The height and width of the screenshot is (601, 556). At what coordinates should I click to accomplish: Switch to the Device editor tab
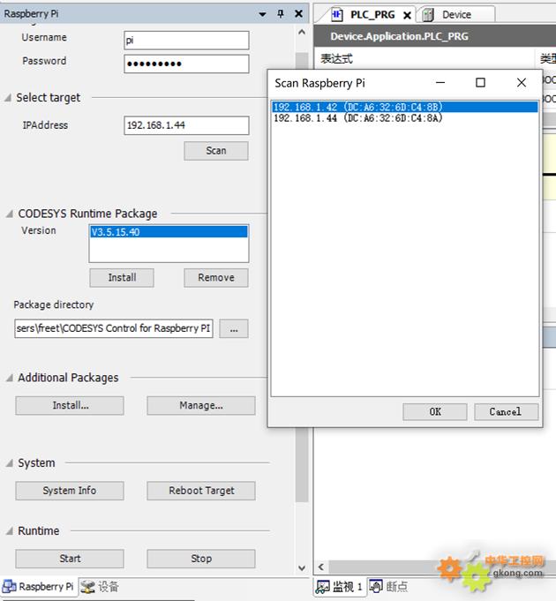click(x=456, y=15)
